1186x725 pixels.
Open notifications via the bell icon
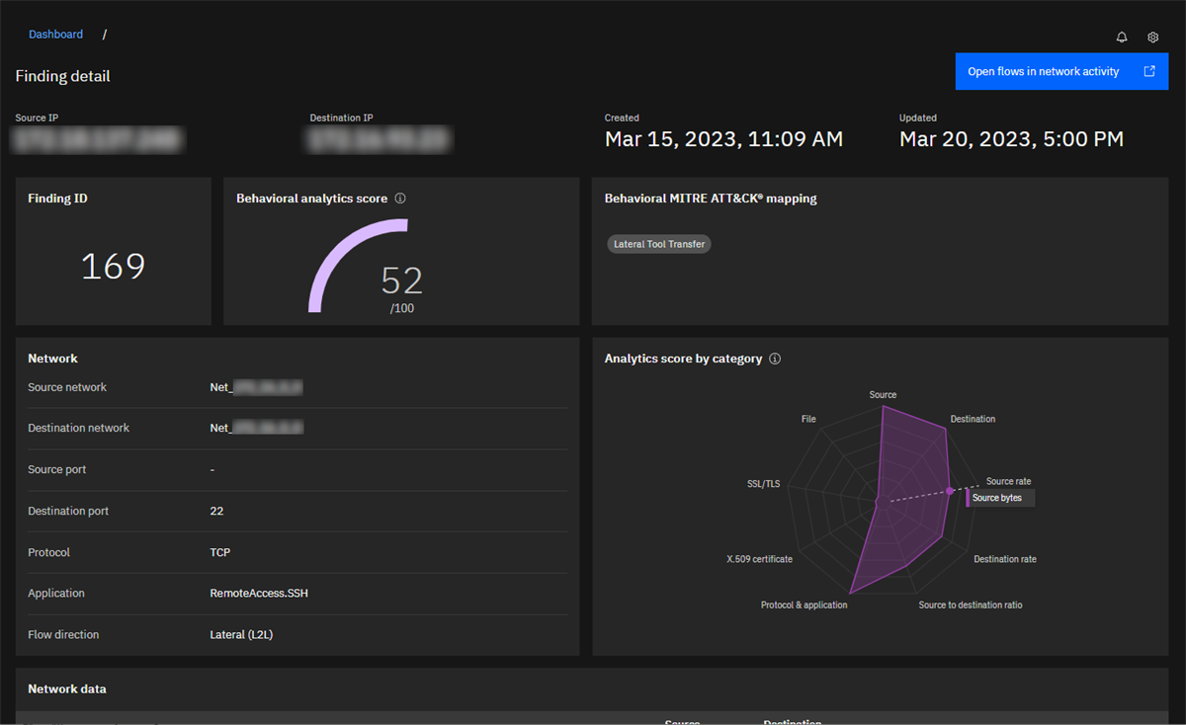tap(1121, 37)
